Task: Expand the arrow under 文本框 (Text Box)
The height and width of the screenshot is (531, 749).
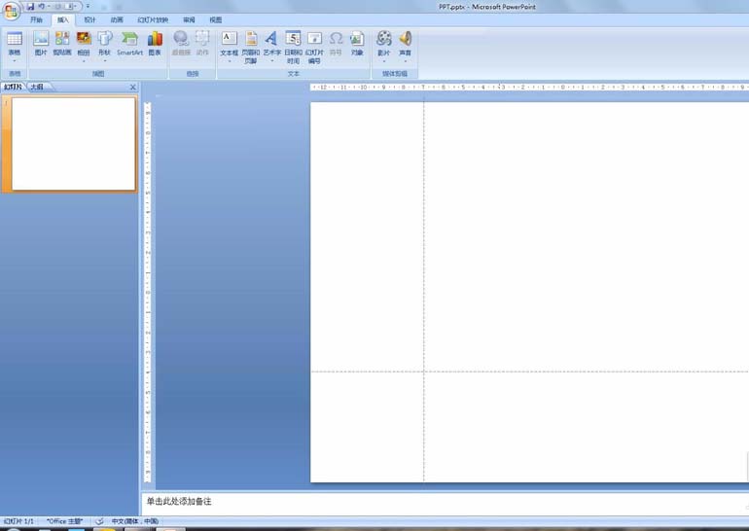Action: tap(230, 61)
